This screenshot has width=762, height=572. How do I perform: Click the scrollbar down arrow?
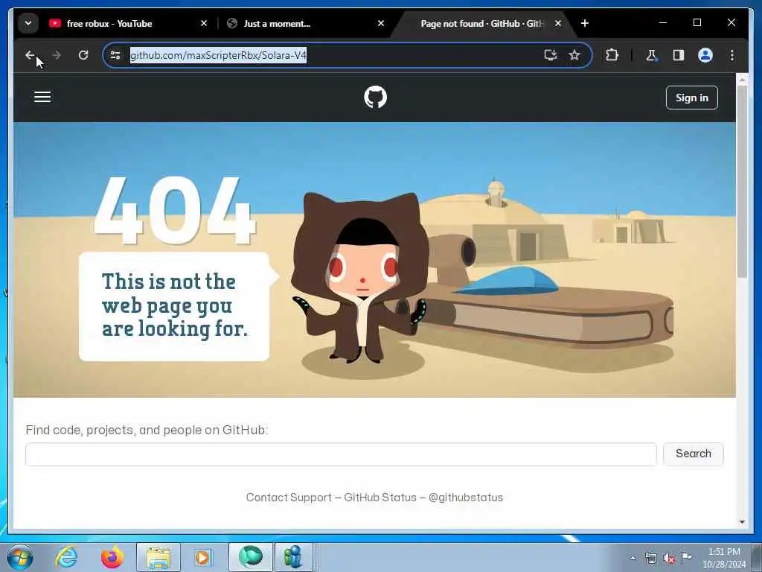[x=742, y=522]
